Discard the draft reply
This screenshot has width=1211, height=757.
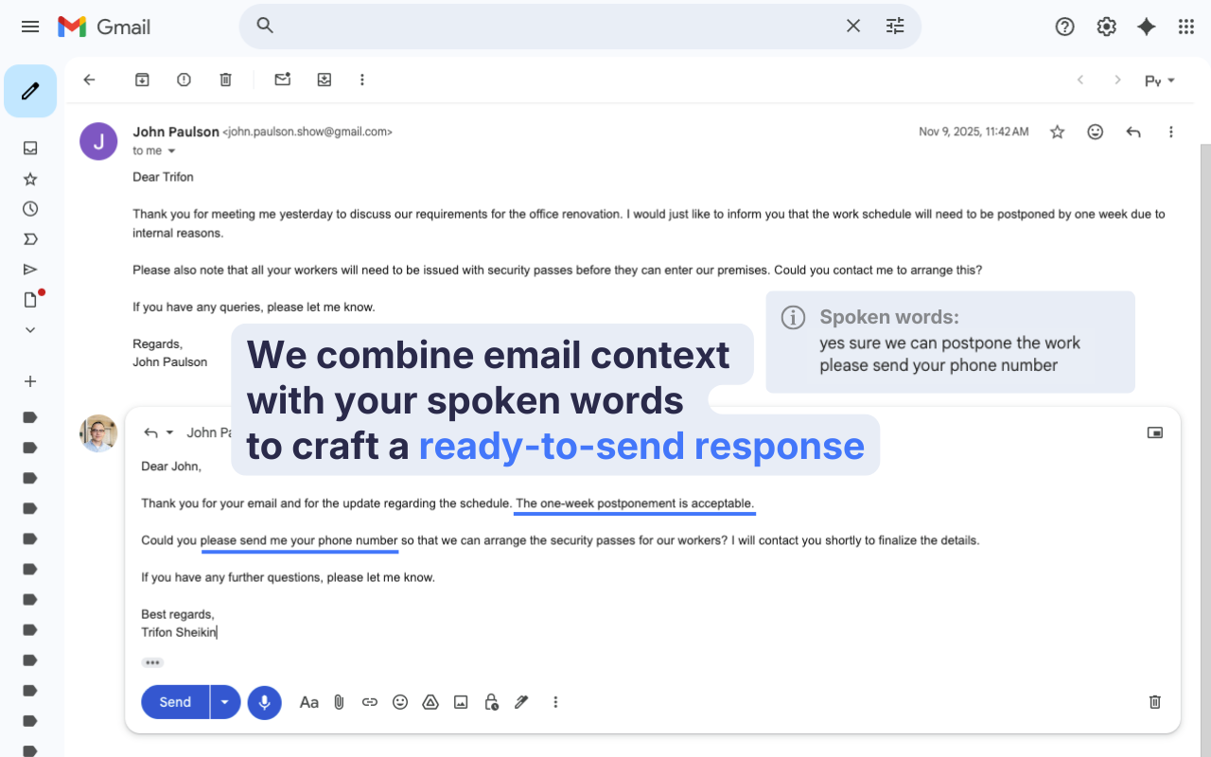(1153, 702)
